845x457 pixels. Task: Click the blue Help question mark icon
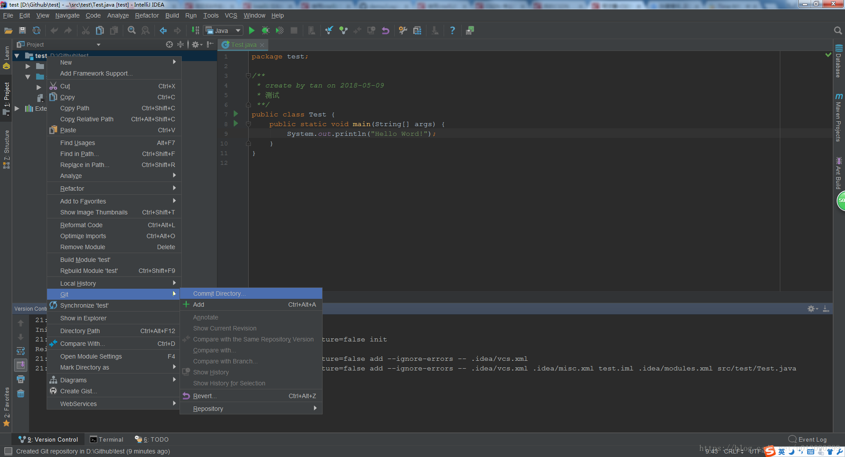tap(452, 31)
